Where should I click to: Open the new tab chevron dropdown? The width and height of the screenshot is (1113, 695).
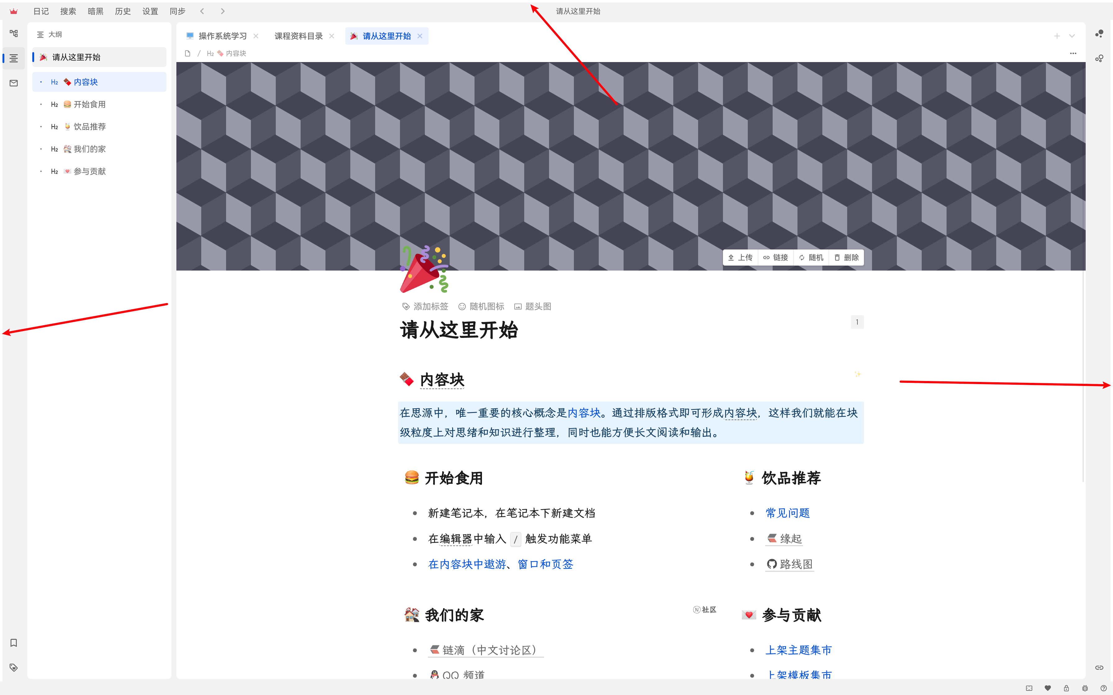tap(1072, 36)
